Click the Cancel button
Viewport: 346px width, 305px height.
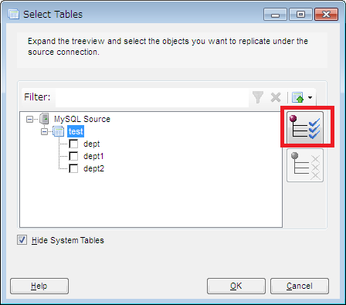tap(300, 286)
